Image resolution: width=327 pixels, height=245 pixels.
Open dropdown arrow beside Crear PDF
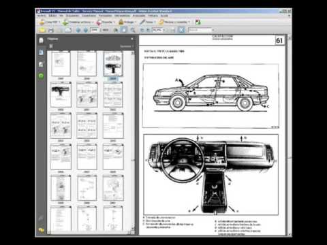pos(59,22)
